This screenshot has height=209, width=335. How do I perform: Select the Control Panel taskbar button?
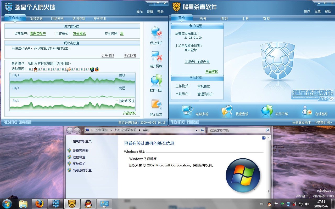[x=104, y=204]
